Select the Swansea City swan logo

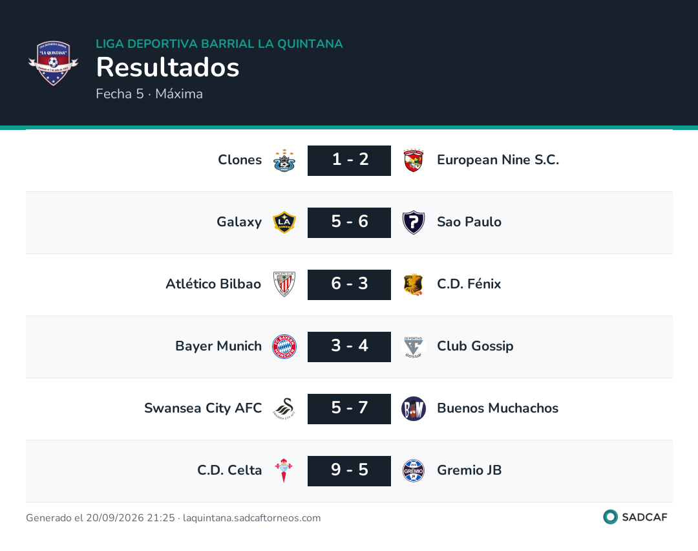(x=284, y=409)
